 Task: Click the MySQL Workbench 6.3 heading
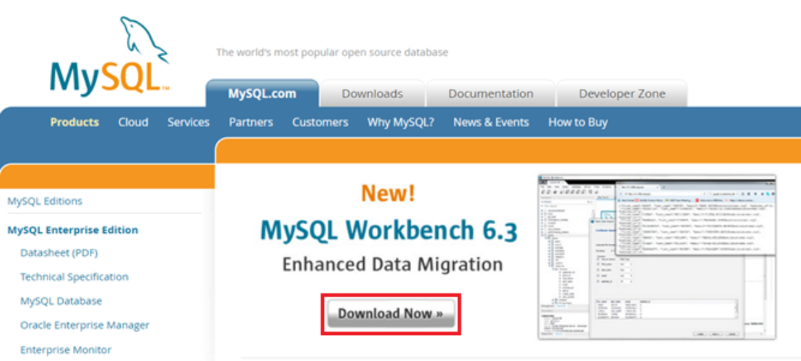(x=388, y=230)
